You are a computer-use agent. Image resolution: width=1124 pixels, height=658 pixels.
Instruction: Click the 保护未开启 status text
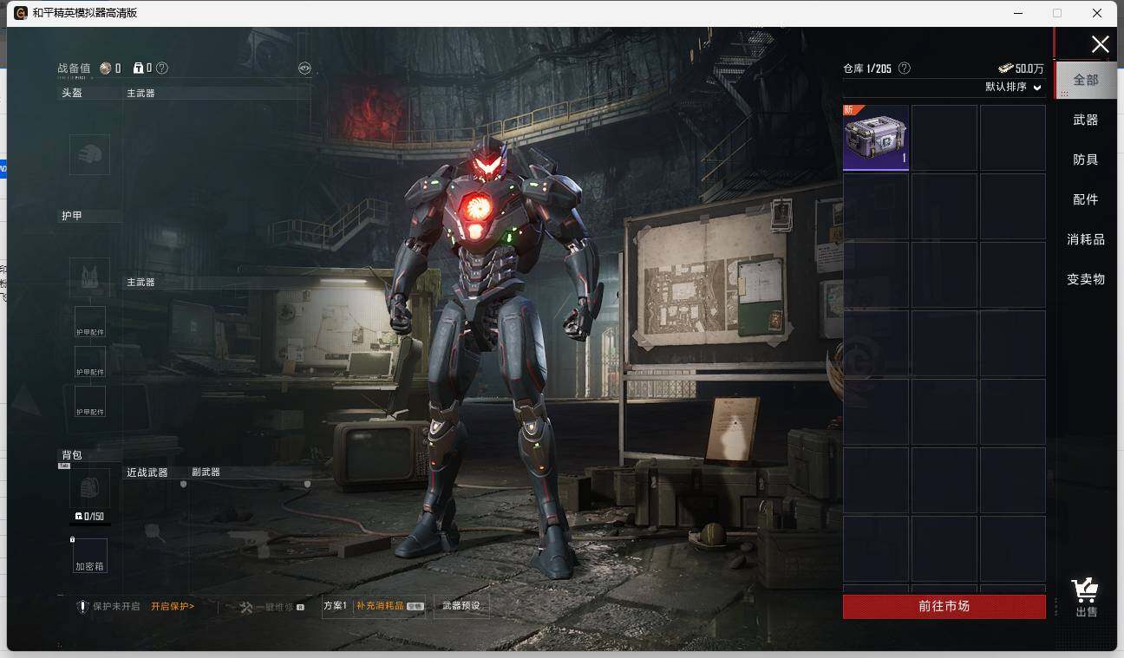click(x=116, y=607)
